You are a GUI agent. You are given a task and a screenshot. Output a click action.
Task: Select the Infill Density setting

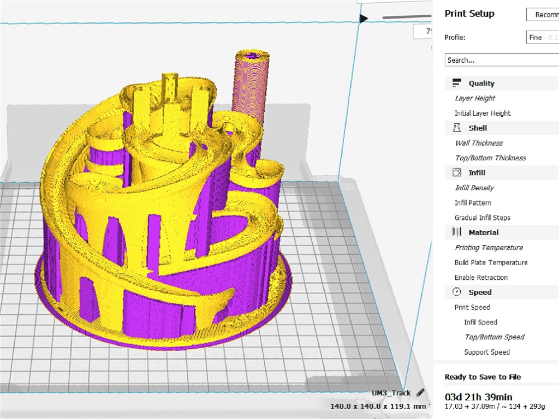(x=474, y=188)
